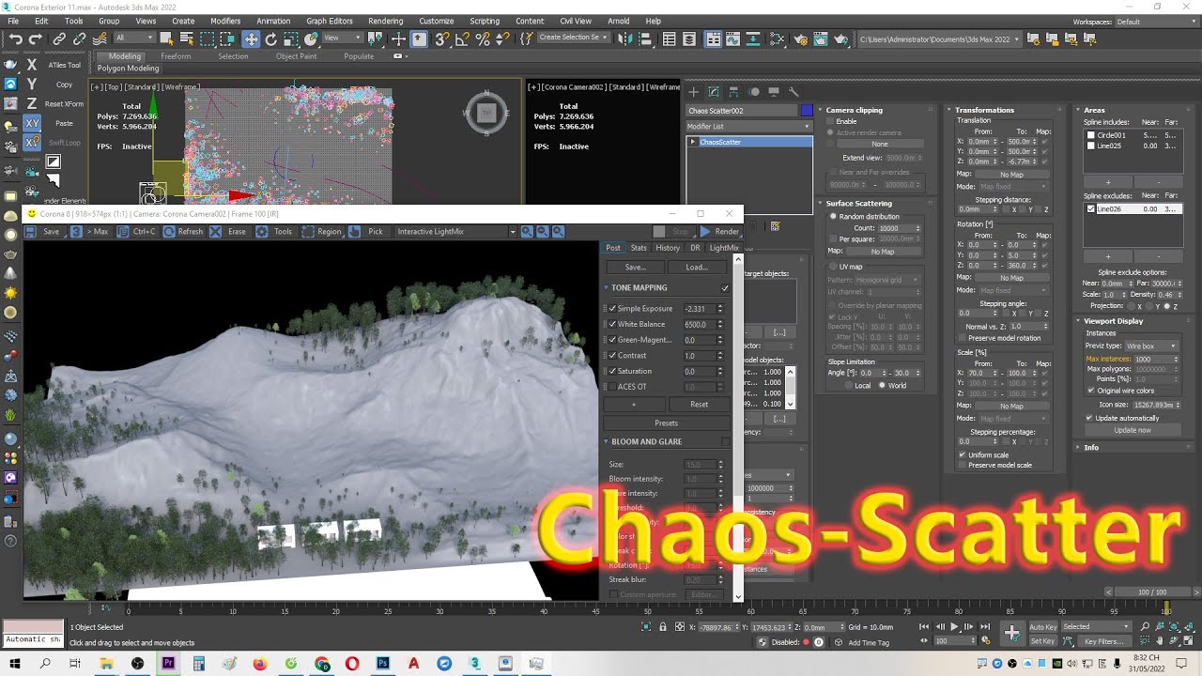The image size is (1202, 676).
Task: Open the Select by Name list icon
Action: 187,39
